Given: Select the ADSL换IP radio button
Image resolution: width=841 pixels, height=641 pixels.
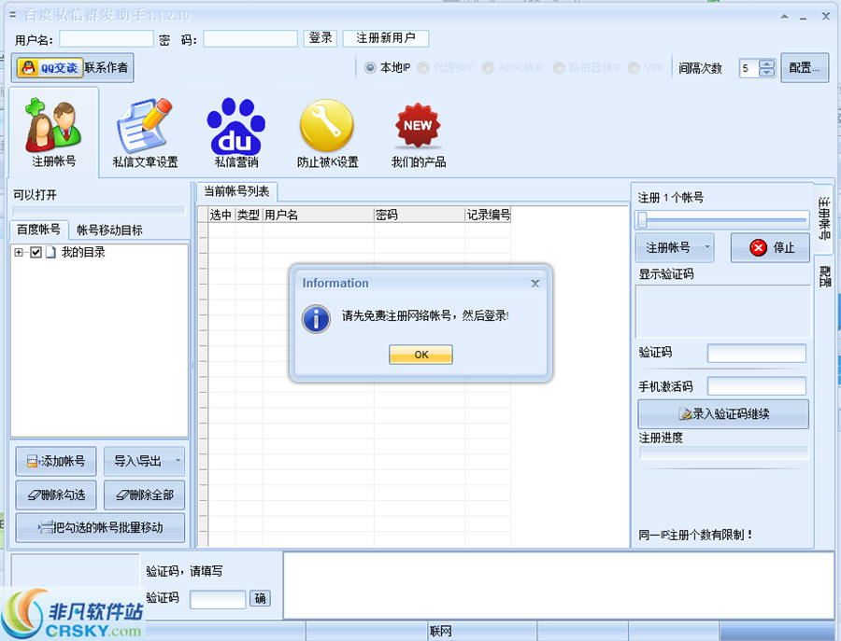Looking at the screenshot, I should (x=488, y=67).
